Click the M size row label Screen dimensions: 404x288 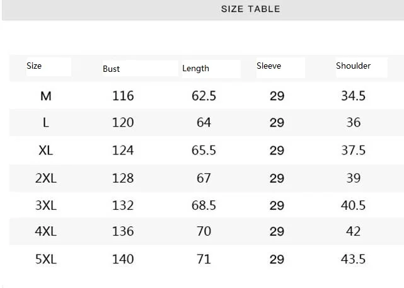(x=46, y=96)
